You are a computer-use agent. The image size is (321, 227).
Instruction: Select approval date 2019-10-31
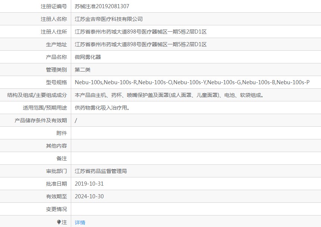(x=89, y=184)
